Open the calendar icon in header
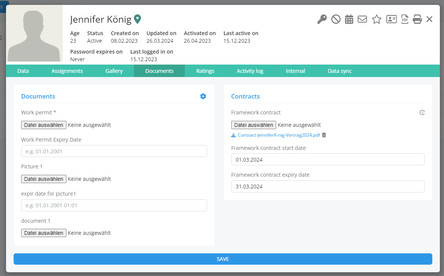The height and width of the screenshot is (276, 444). pos(349,19)
